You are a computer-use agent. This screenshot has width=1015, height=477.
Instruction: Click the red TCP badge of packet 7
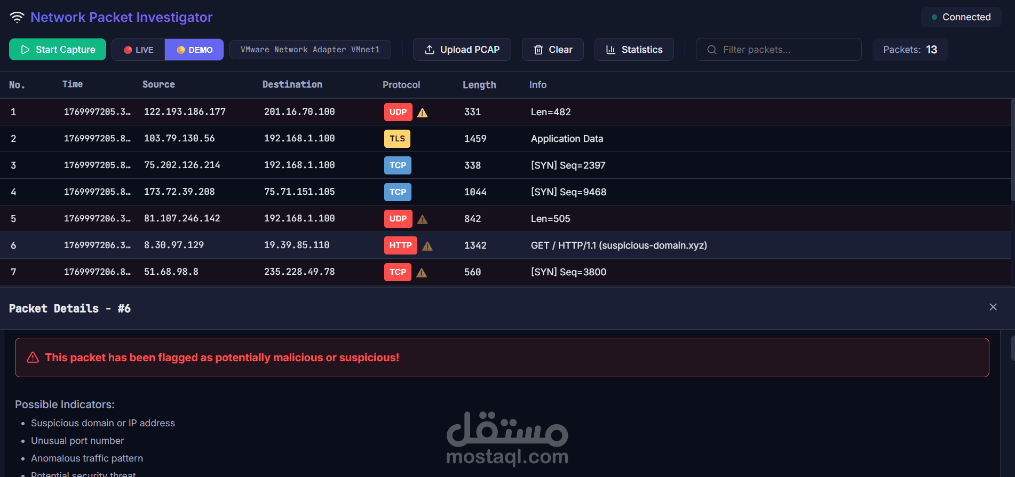pyautogui.click(x=398, y=272)
